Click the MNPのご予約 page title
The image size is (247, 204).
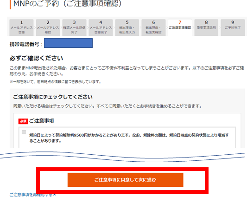[67, 4]
